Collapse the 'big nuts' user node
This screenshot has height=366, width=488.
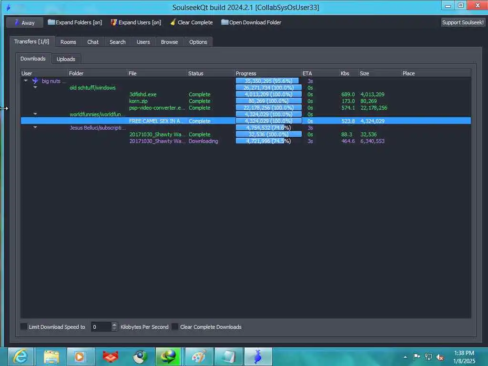(x=26, y=81)
